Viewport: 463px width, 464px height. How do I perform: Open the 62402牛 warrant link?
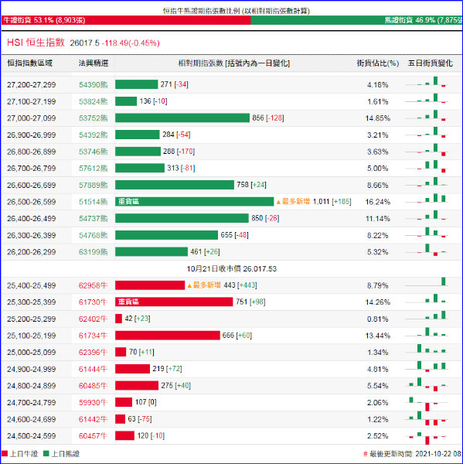point(93,319)
